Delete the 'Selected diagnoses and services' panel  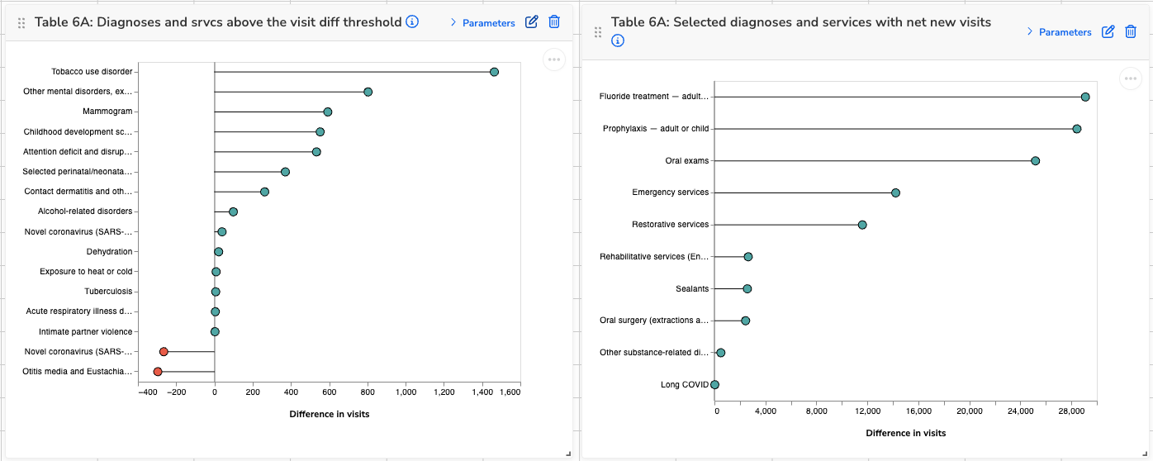(x=1131, y=31)
